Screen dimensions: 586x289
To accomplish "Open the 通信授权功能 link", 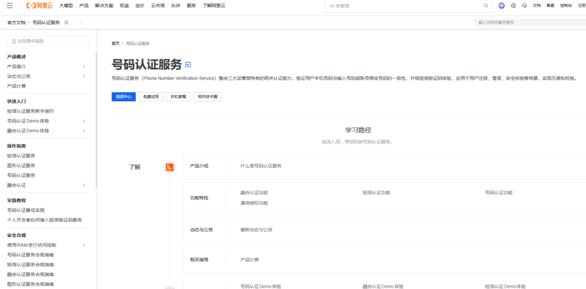I will tap(254, 203).
